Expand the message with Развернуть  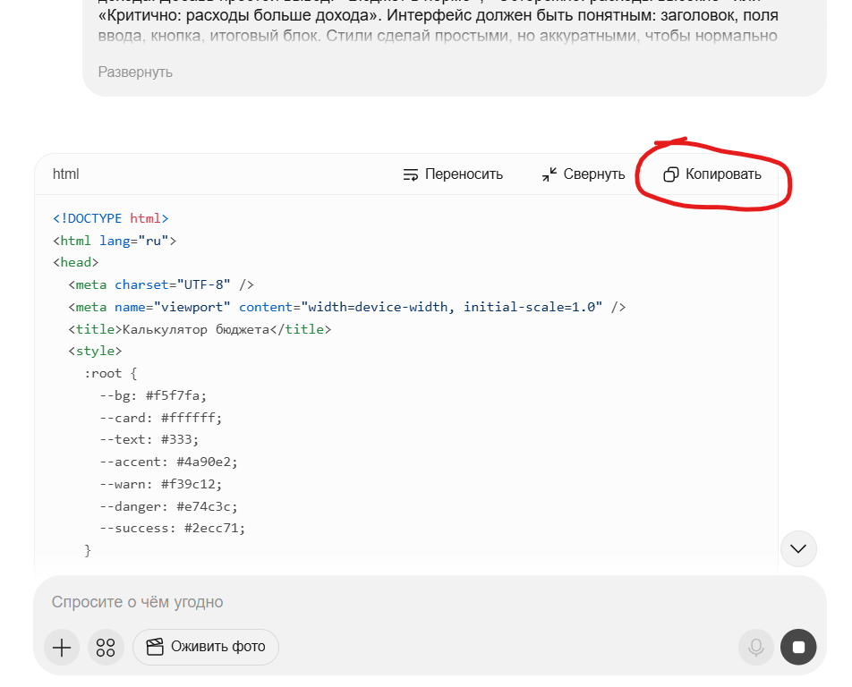coord(135,72)
